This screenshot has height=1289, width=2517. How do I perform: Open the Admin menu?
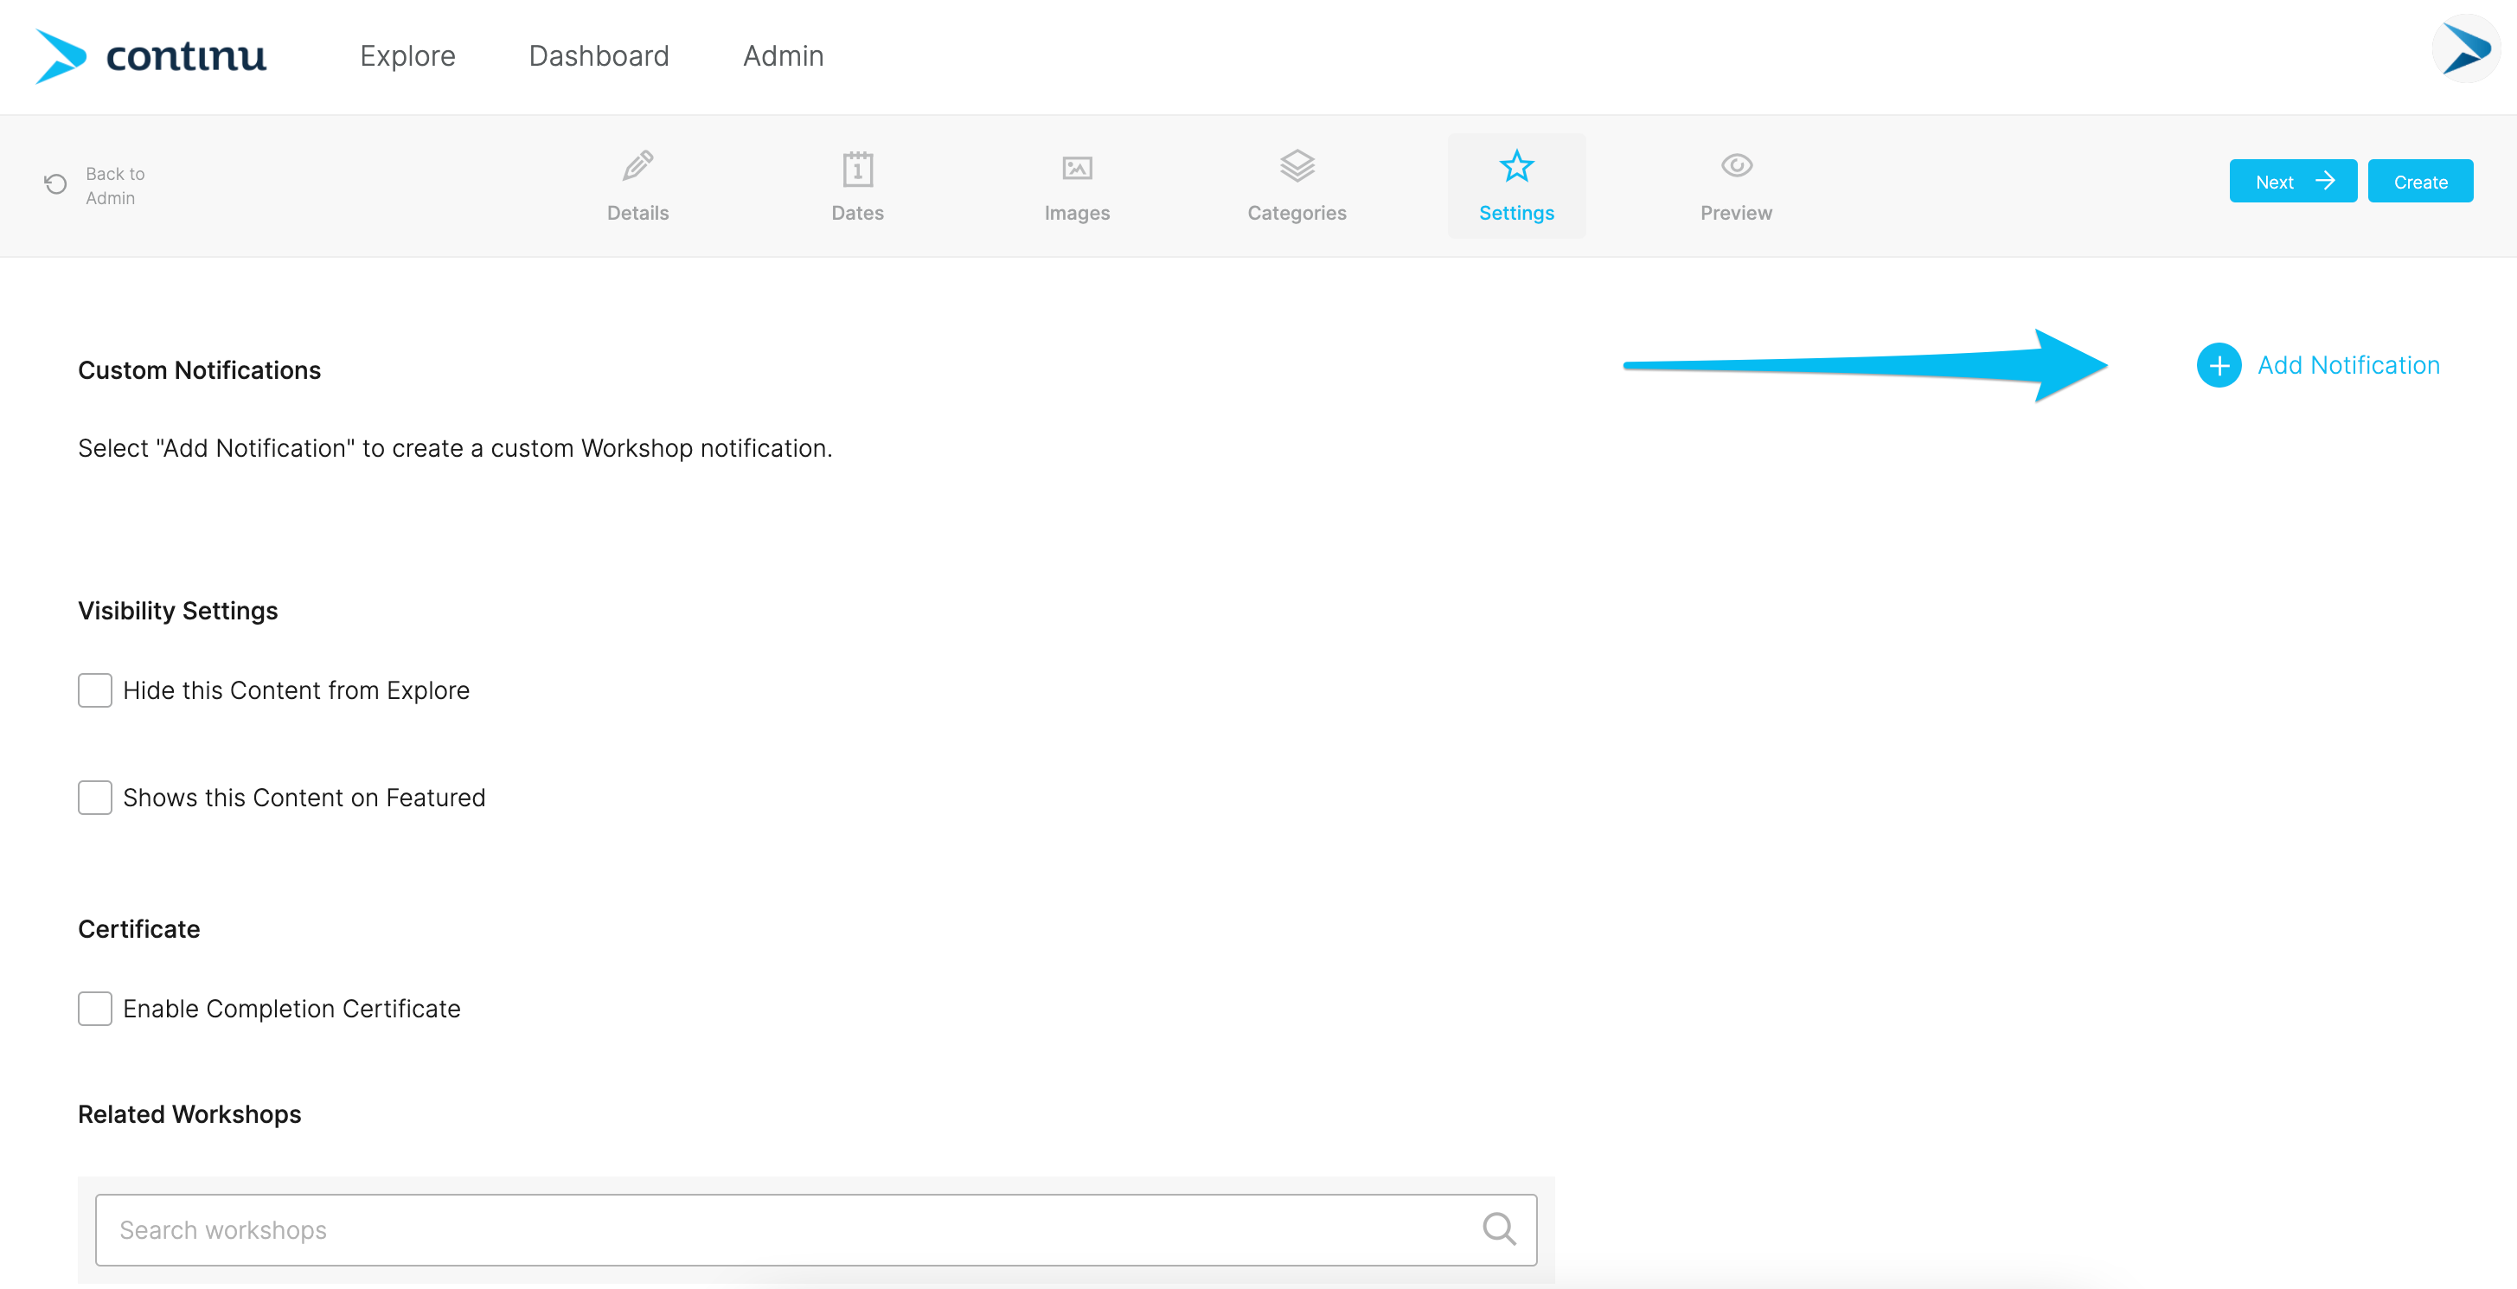(783, 55)
